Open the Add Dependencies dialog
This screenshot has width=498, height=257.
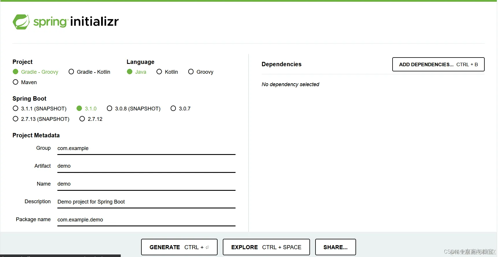[x=438, y=64]
